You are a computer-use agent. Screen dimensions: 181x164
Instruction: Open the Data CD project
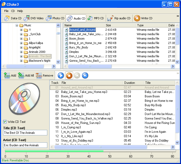(x=13, y=18)
